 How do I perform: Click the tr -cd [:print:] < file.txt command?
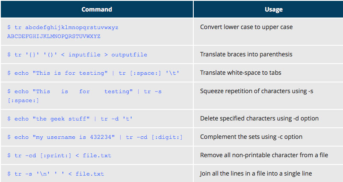[x=59, y=156]
